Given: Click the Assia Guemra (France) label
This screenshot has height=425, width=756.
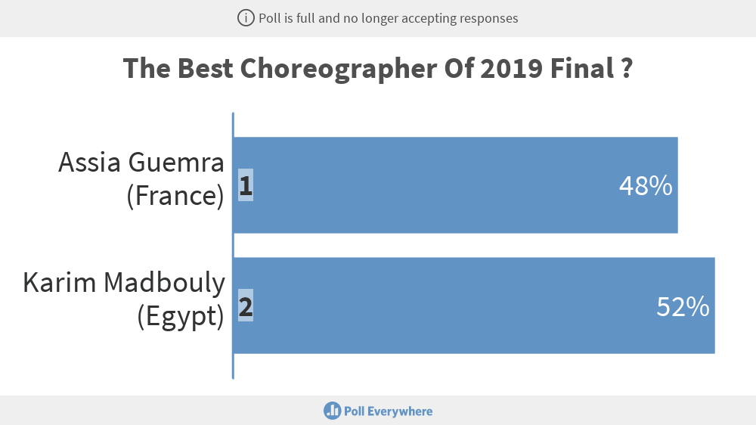Looking at the screenshot, I should click(x=141, y=179).
